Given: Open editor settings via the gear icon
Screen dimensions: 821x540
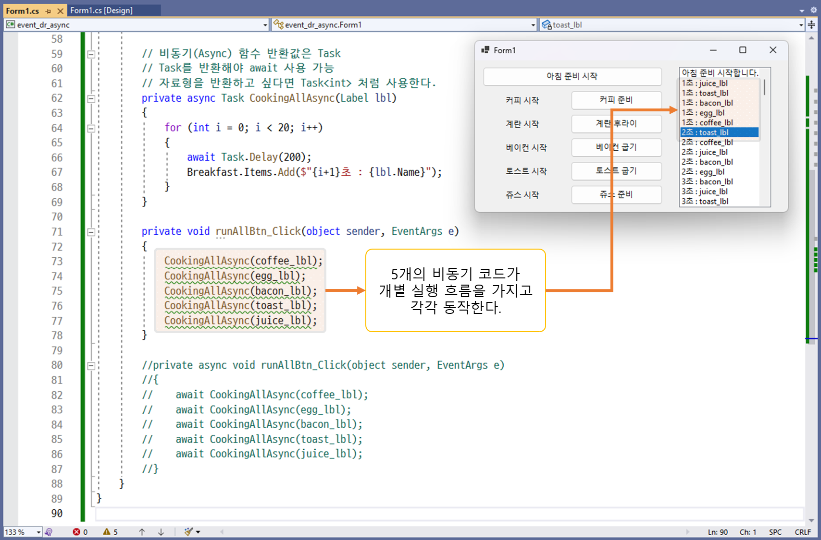Looking at the screenshot, I should click(x=813, y=10).
